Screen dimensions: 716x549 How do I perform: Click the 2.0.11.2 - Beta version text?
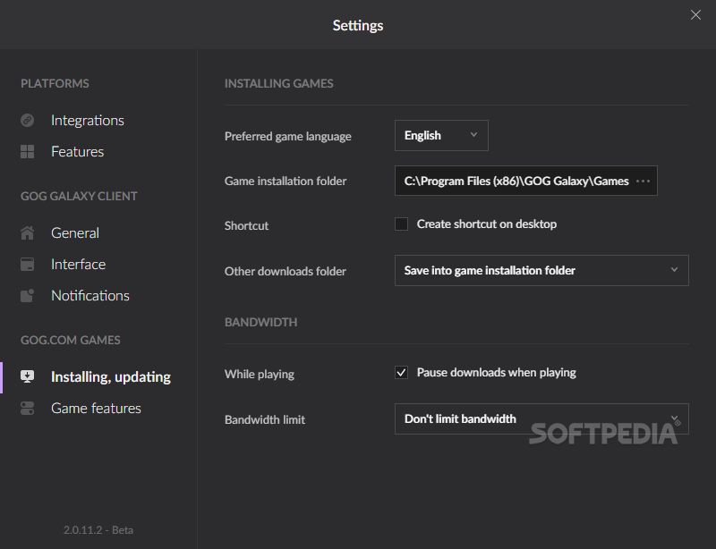coord(98,530)
